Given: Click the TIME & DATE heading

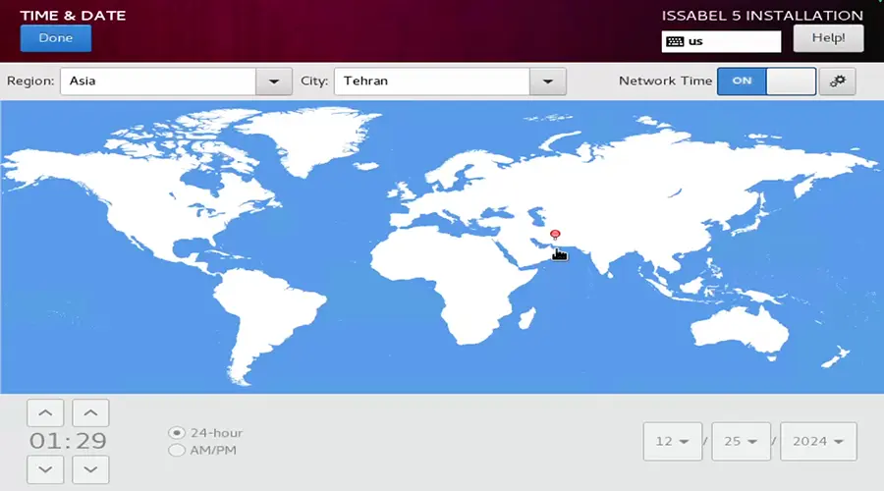Looking at the screenshot, I should click(74, 15).
